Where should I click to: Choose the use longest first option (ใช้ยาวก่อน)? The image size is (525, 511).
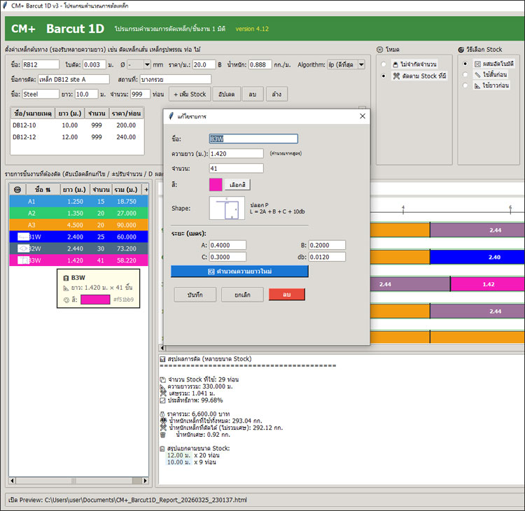[465, 85]
